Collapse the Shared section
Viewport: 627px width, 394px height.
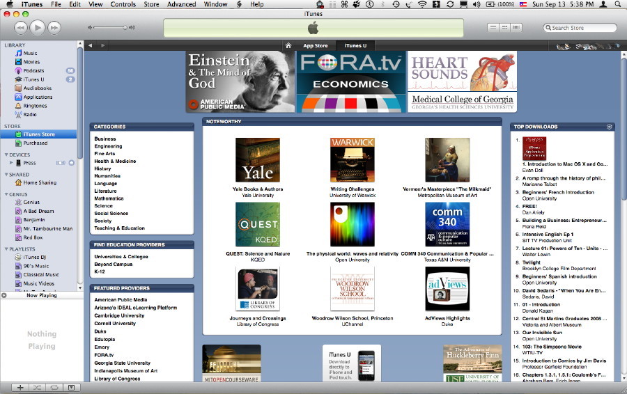point(6,175)
